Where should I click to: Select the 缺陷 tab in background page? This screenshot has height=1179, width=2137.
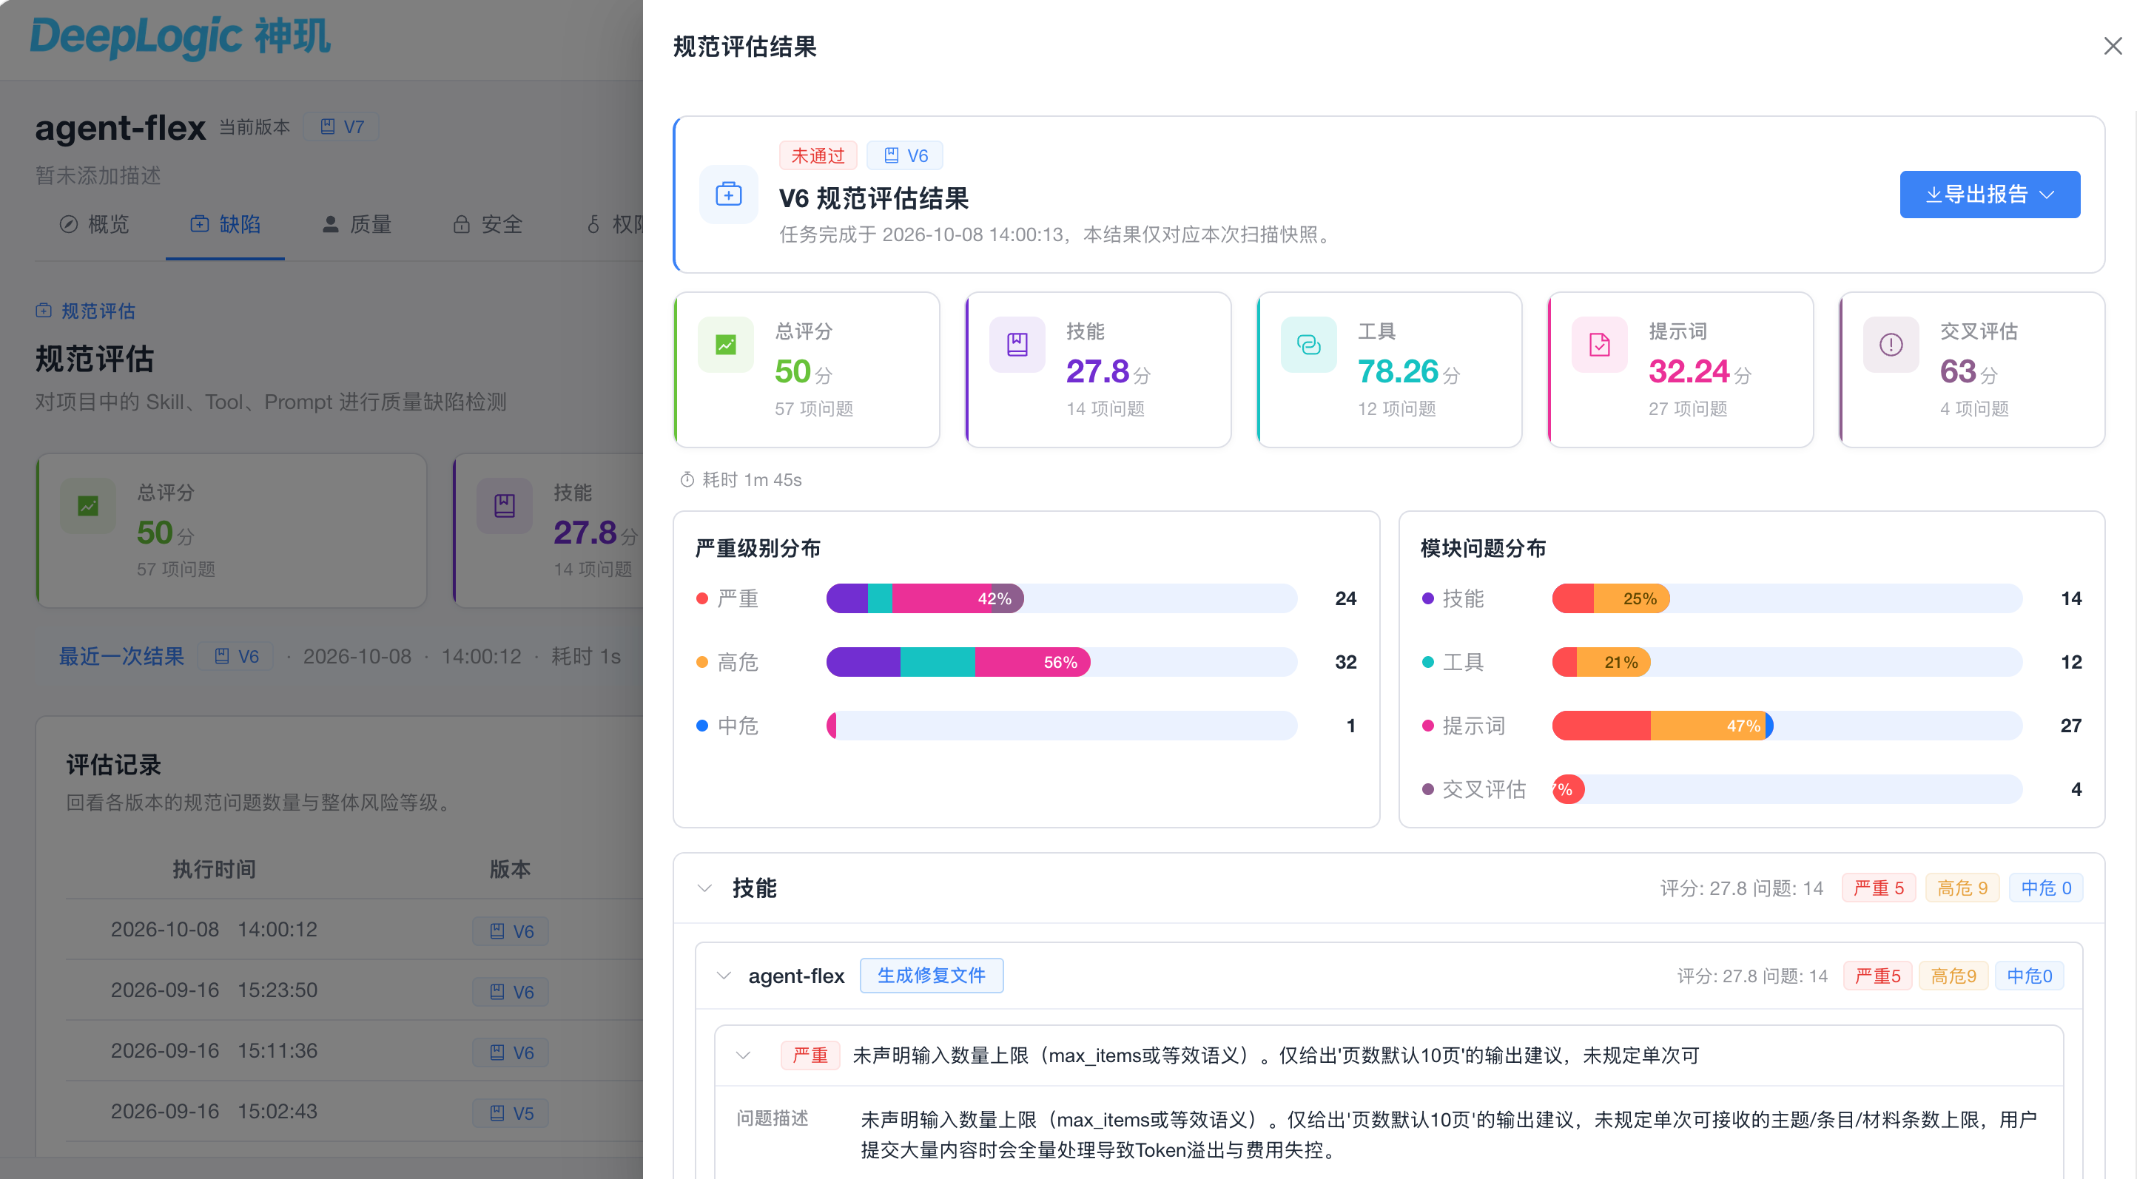pos(225,225)
